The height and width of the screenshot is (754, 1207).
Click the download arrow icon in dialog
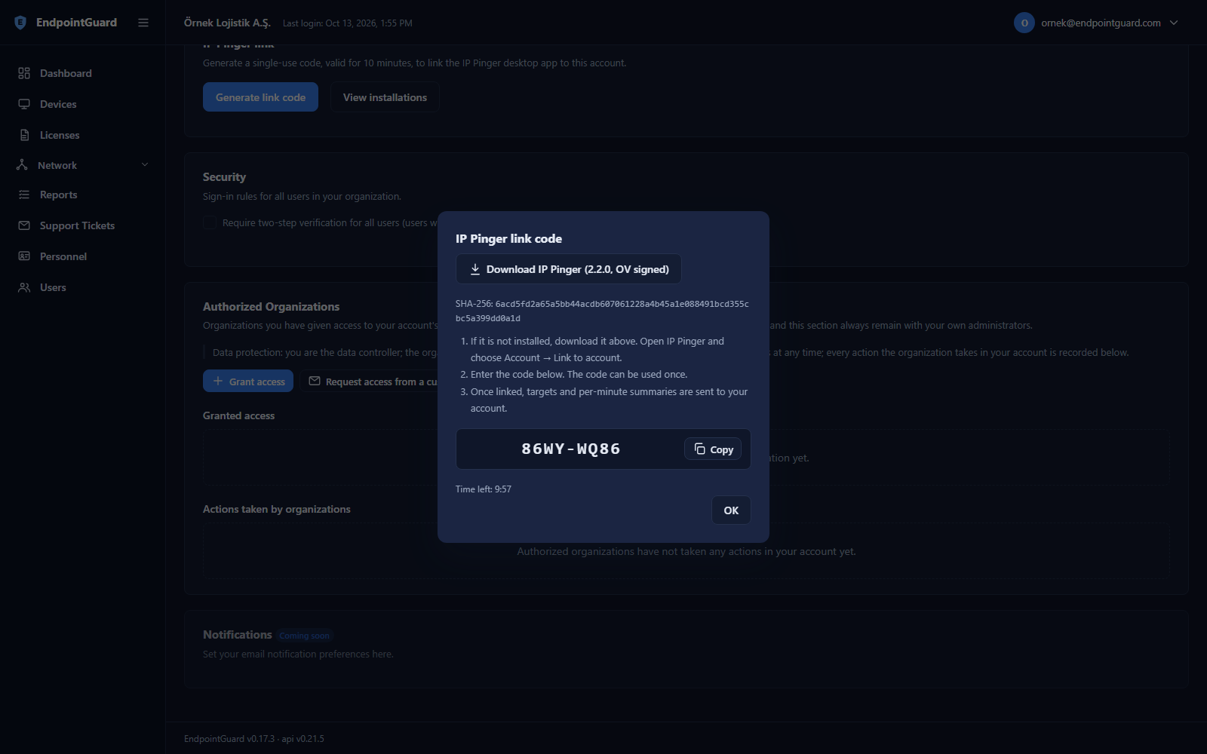coord(475,269)
